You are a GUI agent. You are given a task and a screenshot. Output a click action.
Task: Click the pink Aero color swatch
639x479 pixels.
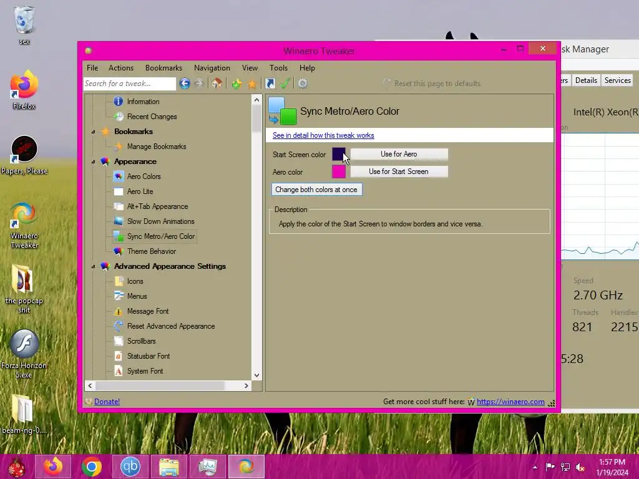pos(339,172)
